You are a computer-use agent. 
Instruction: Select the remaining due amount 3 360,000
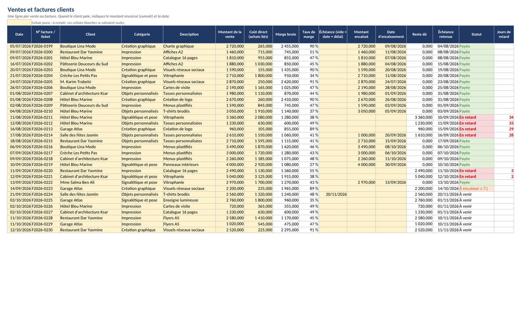pos(419,117)
